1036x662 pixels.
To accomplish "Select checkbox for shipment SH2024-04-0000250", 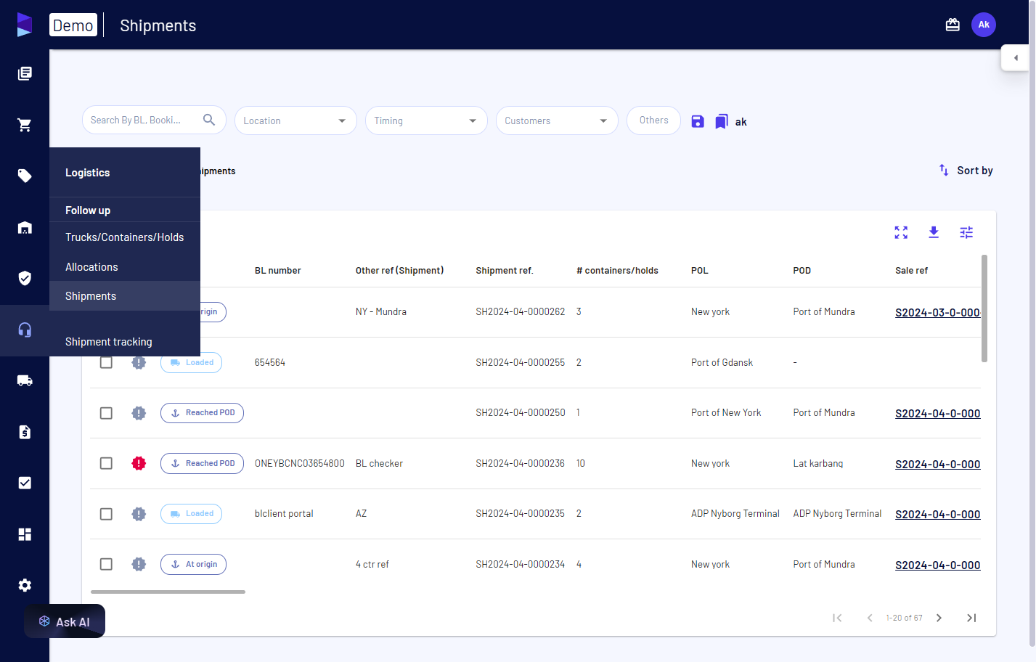I will [x=106, y=413].
